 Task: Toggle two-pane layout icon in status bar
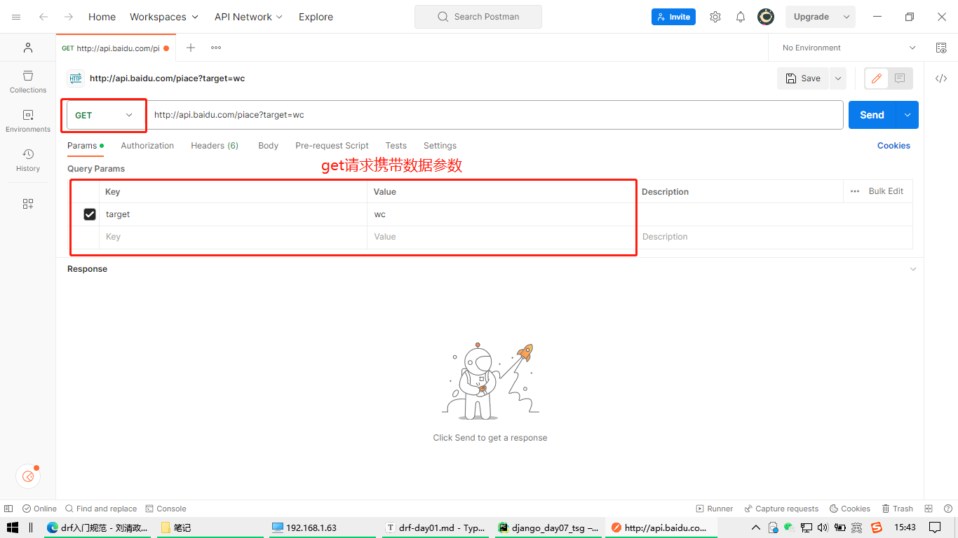pyautogui.click(x=929, y=509)
